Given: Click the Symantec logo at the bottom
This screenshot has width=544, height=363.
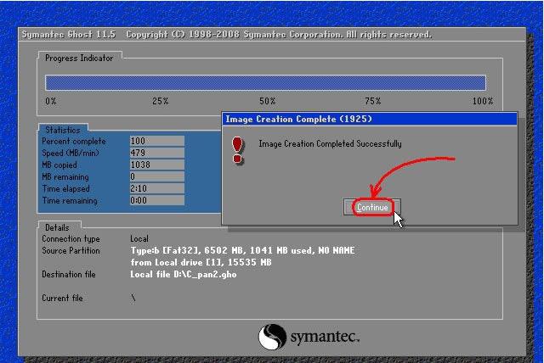Looking at the screenshot, I should pos(309,337).
